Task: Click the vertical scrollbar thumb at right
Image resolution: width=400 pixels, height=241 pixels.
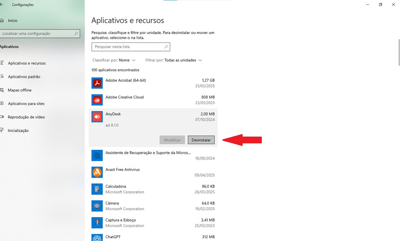Action: (399, 52)
